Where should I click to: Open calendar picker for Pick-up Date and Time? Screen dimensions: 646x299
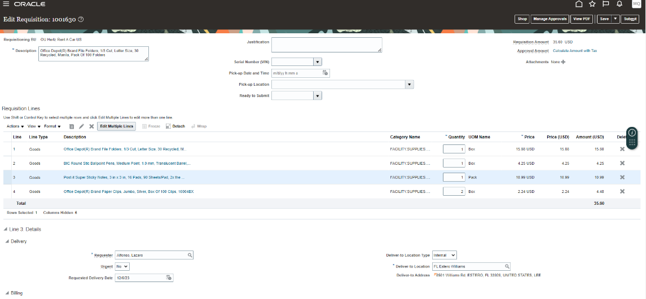[x=325, y=73]
